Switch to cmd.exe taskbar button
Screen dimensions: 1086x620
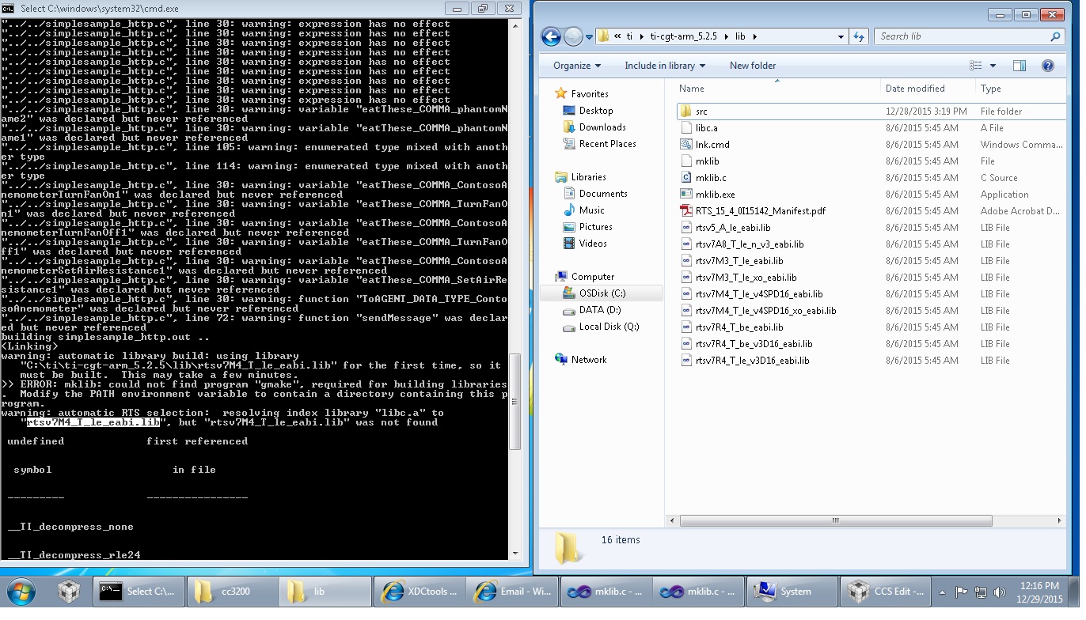(139, 592)
